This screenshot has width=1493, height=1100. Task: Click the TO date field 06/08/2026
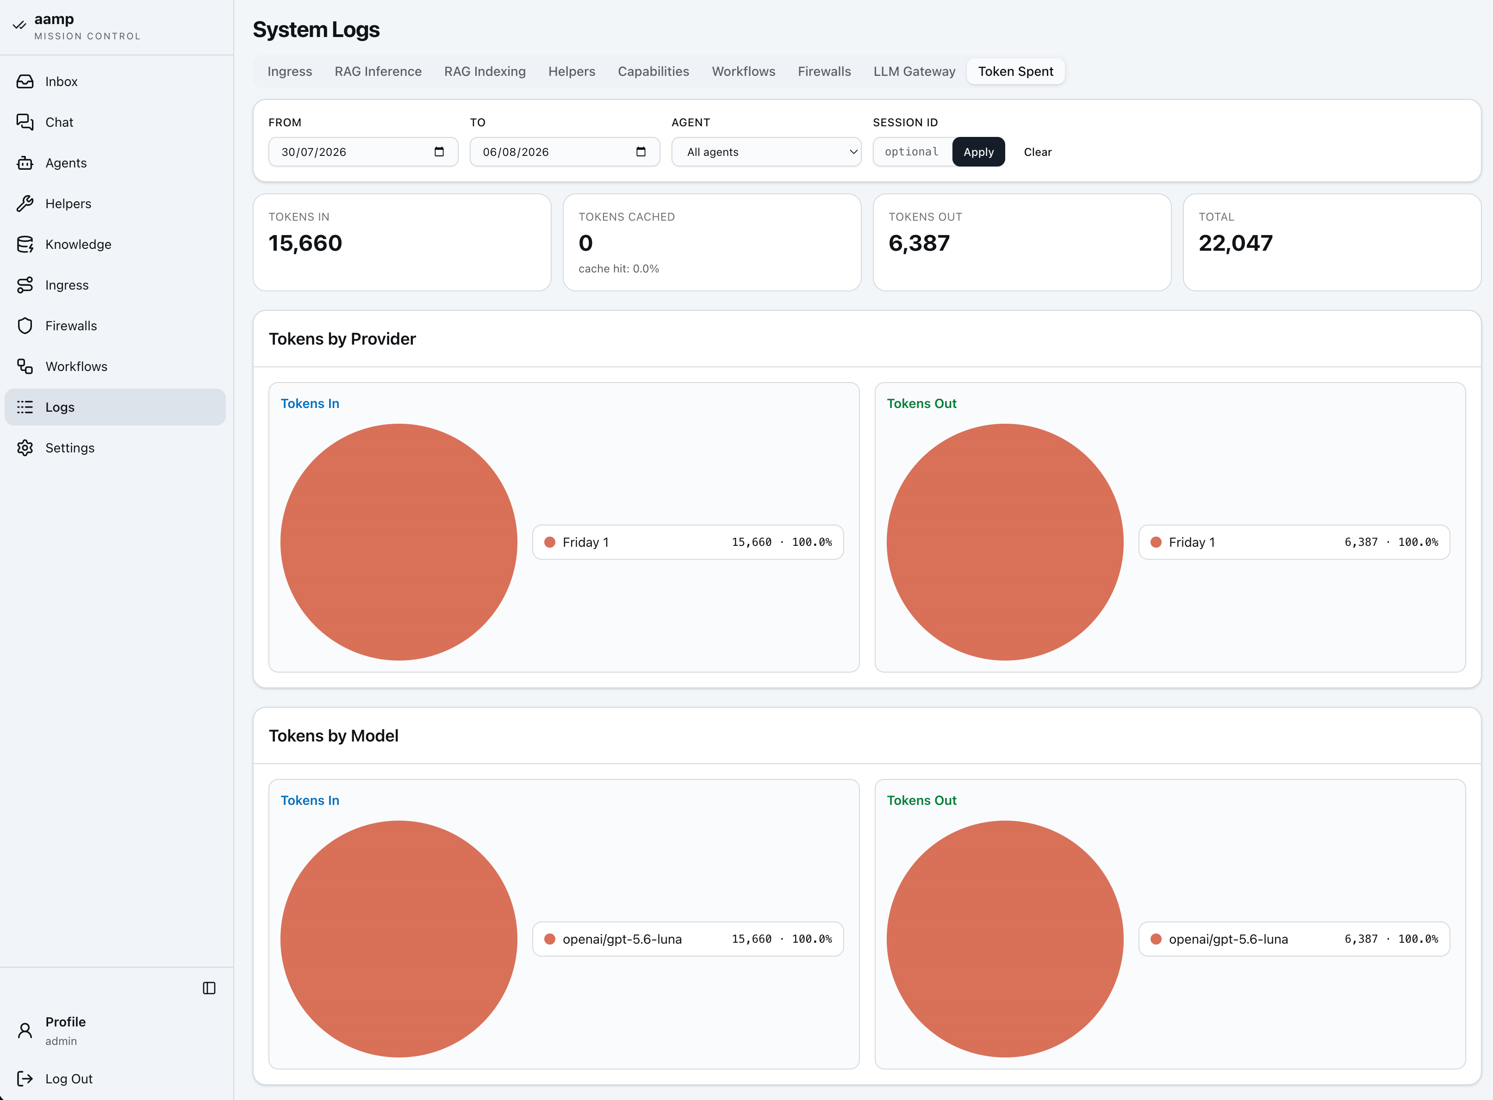coord(564,152)
